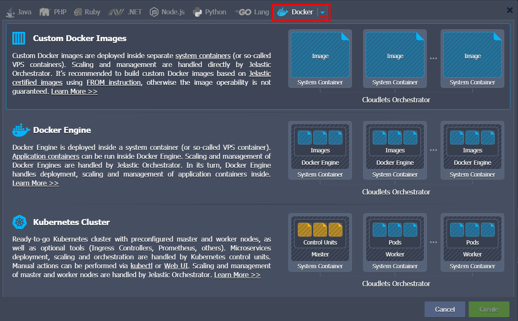Click the Create button
Image resolution: width=518 pixels, height=321 pixels.
click(x=489, y=310)
